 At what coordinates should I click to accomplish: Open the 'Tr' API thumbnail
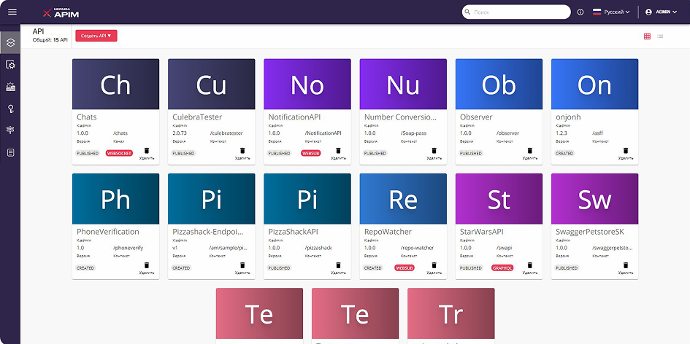451,313
